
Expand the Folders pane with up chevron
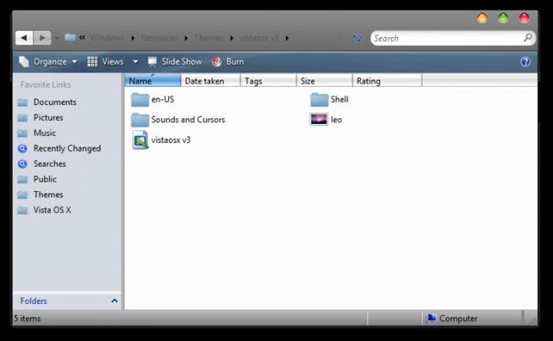114,301
